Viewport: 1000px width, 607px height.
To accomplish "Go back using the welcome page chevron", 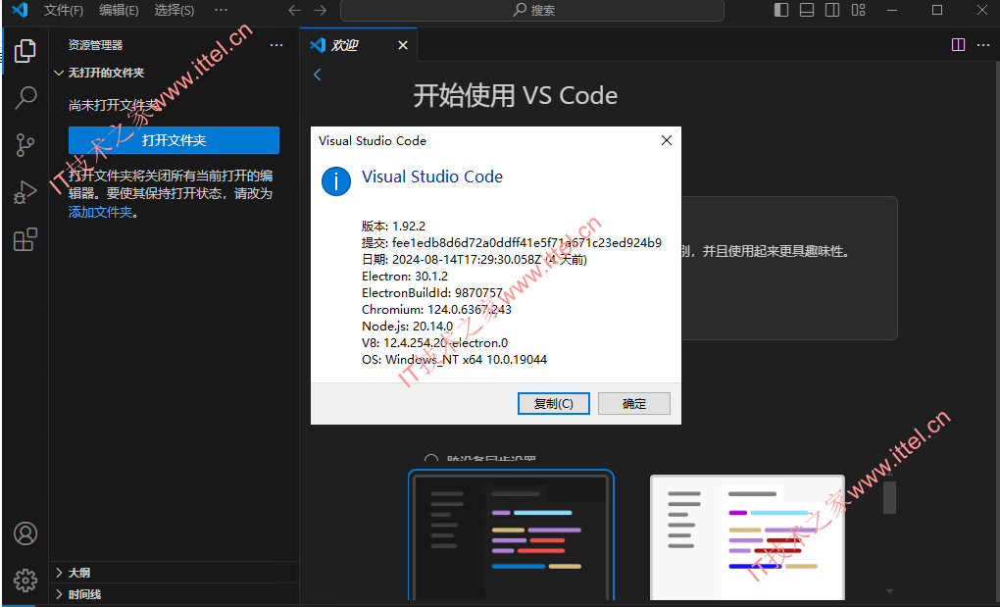I will [317, 75].
